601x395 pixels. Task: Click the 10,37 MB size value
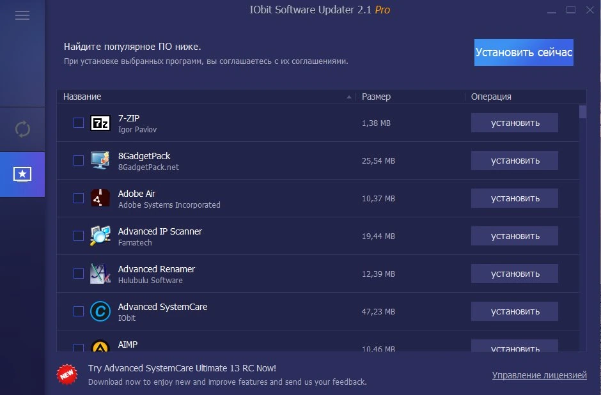(379, 198)
